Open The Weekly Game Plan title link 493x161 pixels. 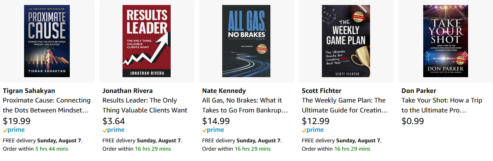345,105
